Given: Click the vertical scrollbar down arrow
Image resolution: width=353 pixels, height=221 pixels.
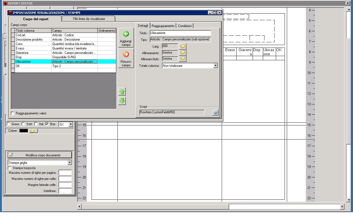Looking at the screenshot, I should click(349, 200).
